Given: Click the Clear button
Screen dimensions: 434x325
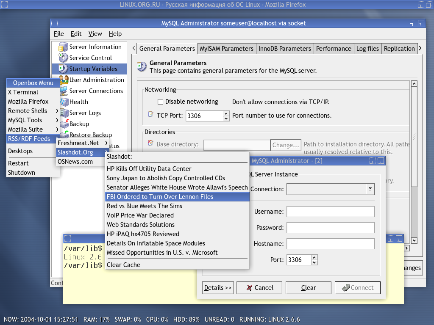Looking at the screenshot, I should click(309, 288).
